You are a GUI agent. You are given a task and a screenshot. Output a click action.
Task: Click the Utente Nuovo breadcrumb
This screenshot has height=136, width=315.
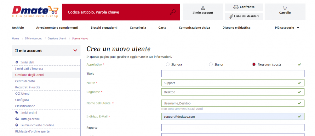tap(80, 38)
